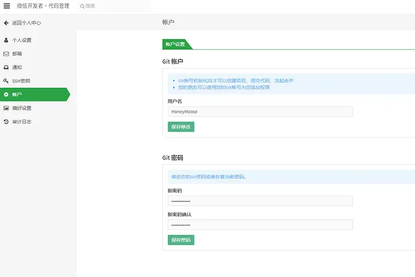The width and height of the screenshot is (415, 277).
Task: Click the inbox icon for 通知
Action: click(x=6, y=67)
